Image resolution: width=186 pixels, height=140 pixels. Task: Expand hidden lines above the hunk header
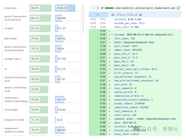(x=98, y=15)
